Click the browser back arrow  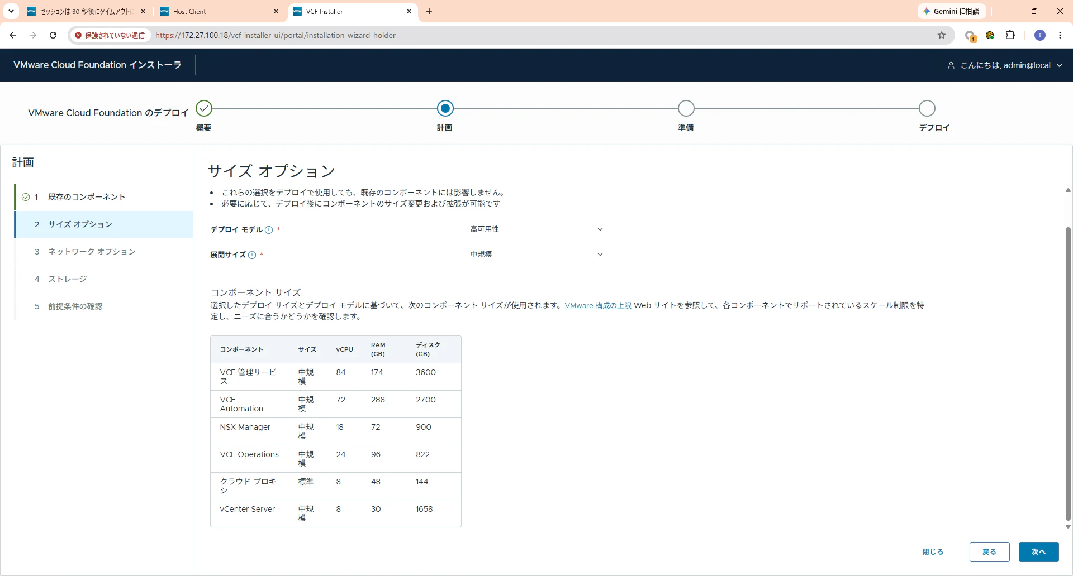click(13, 35)
